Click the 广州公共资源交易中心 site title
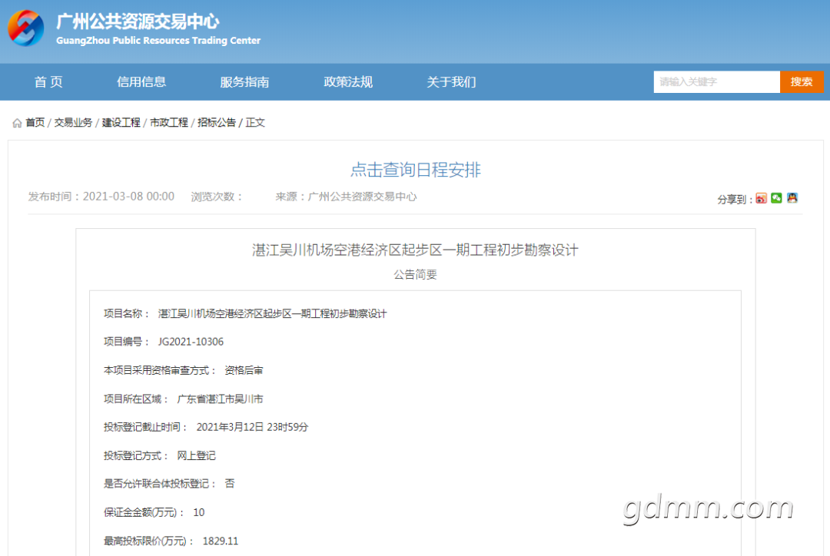The width and height of the screenshot is (830, 556). [x=138, y=22]
